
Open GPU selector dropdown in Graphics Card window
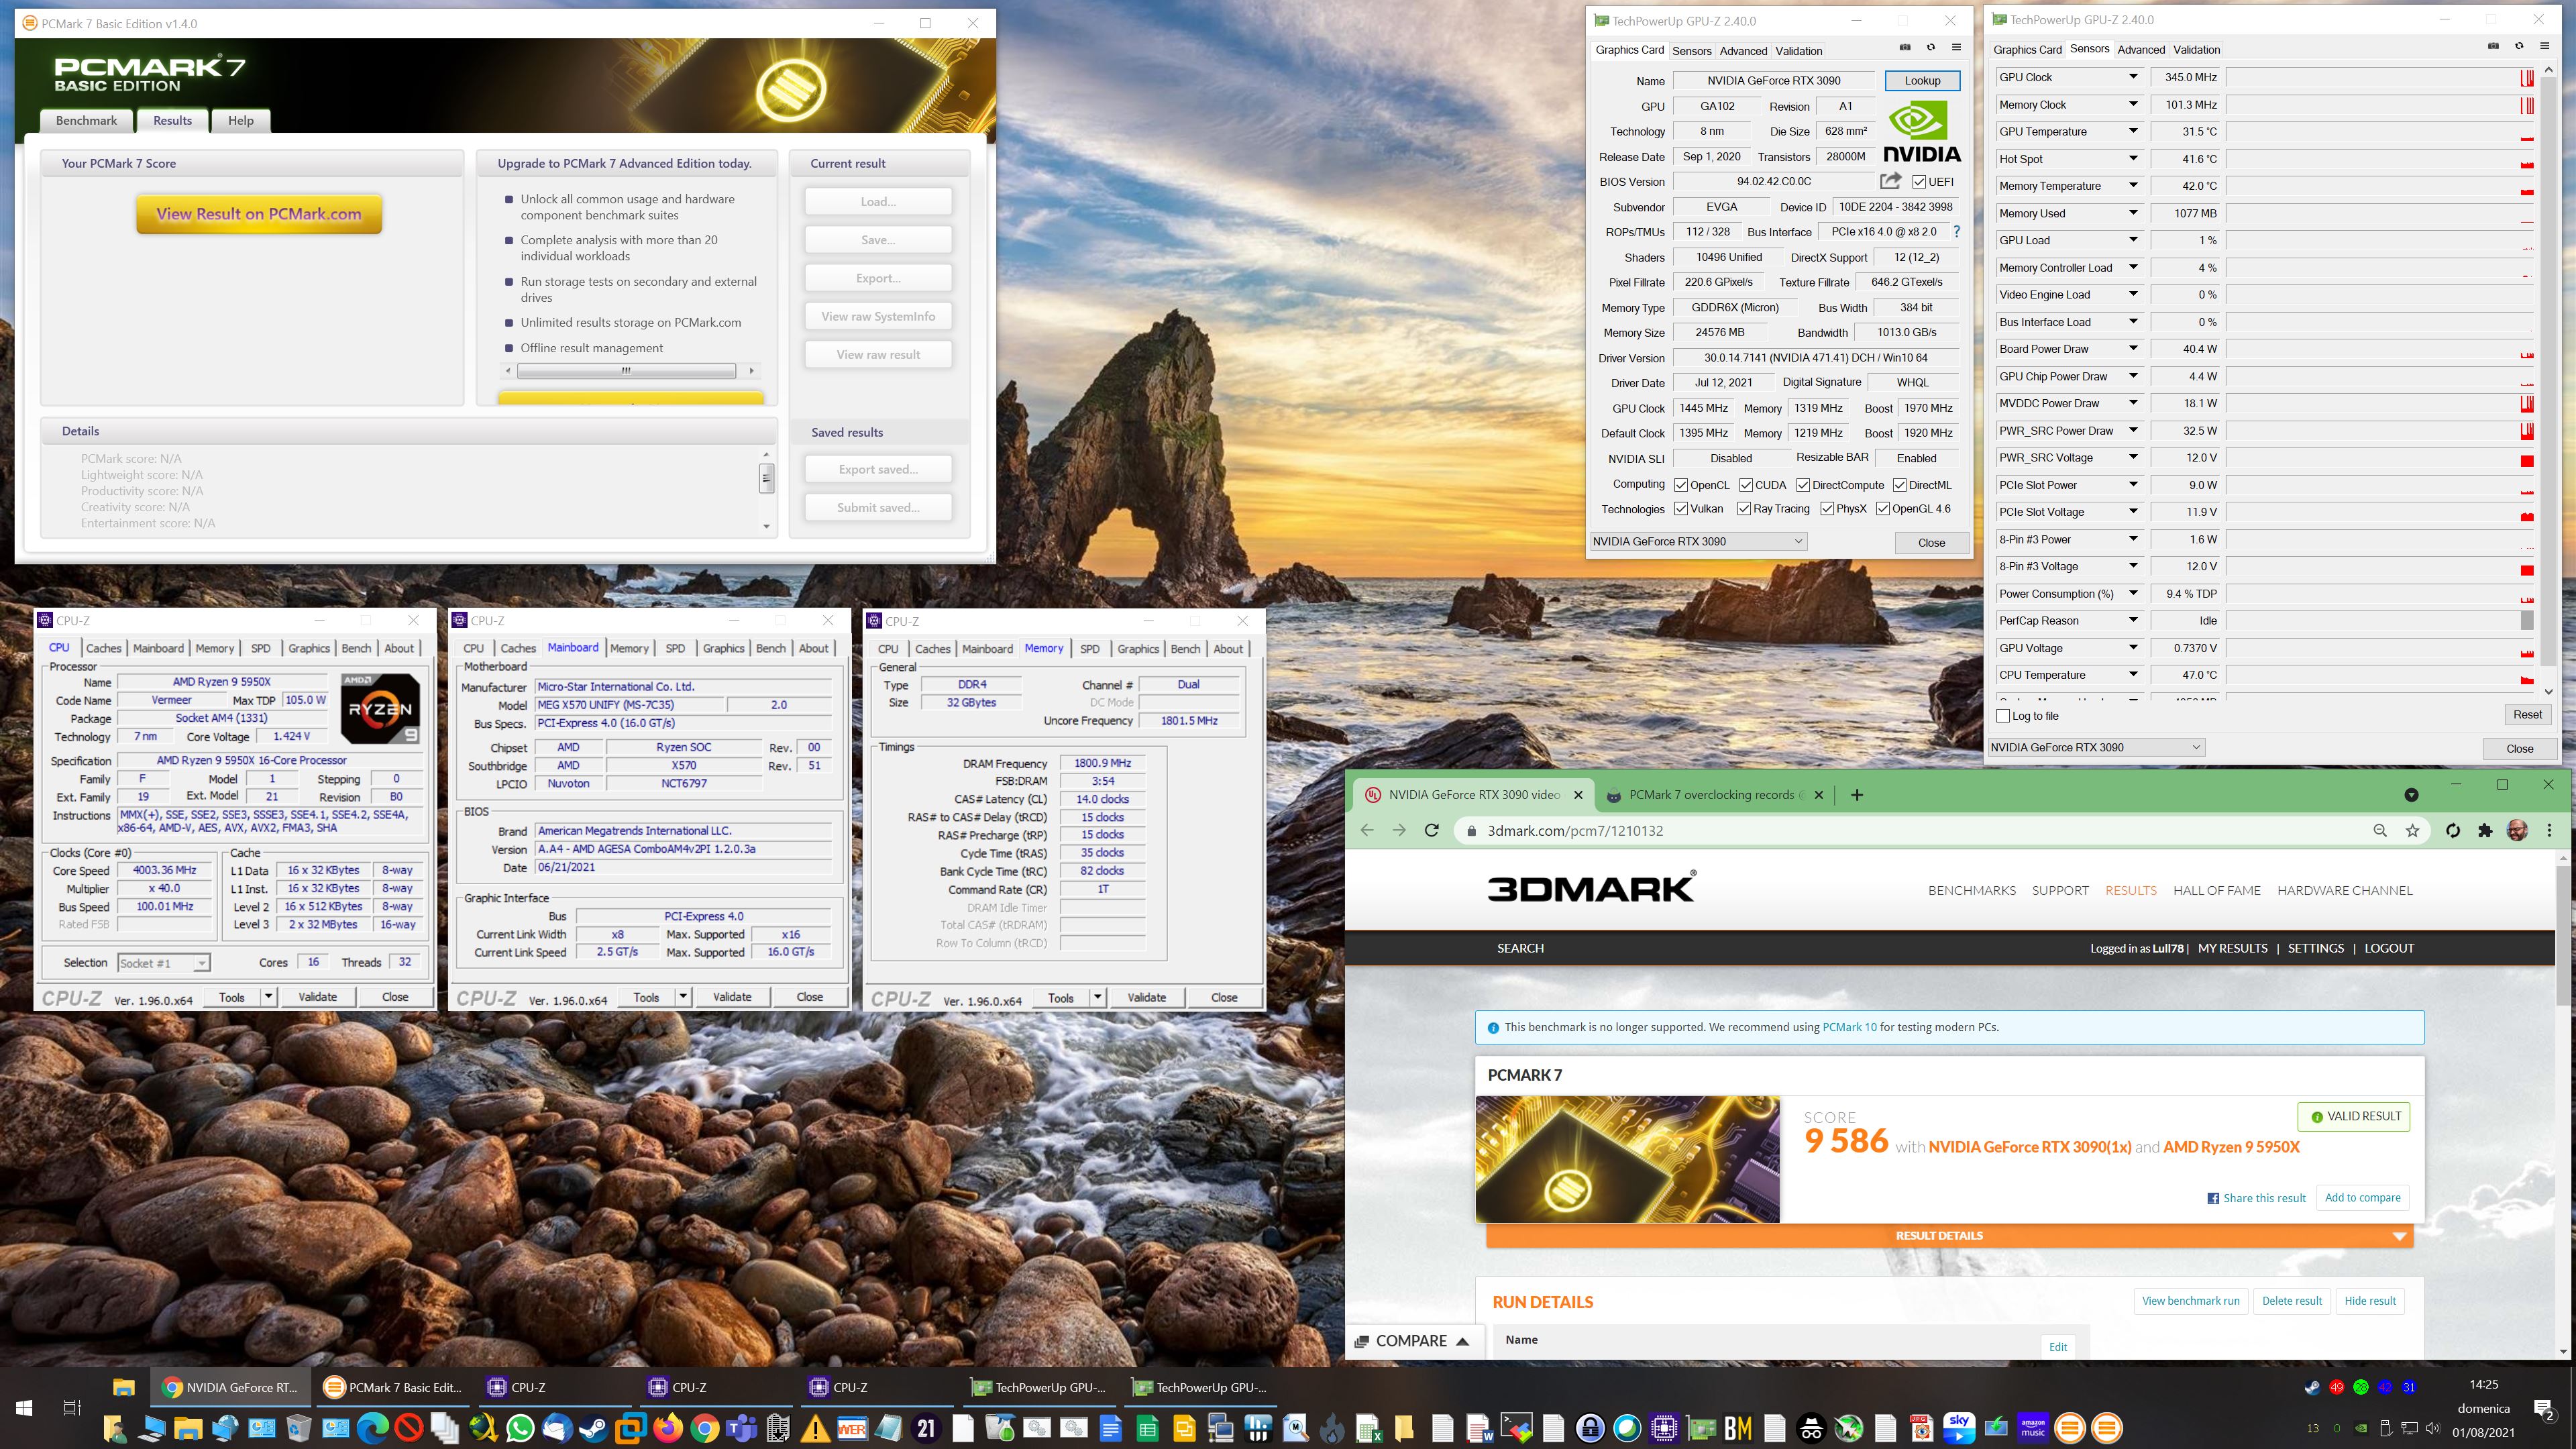[1698, 541]
